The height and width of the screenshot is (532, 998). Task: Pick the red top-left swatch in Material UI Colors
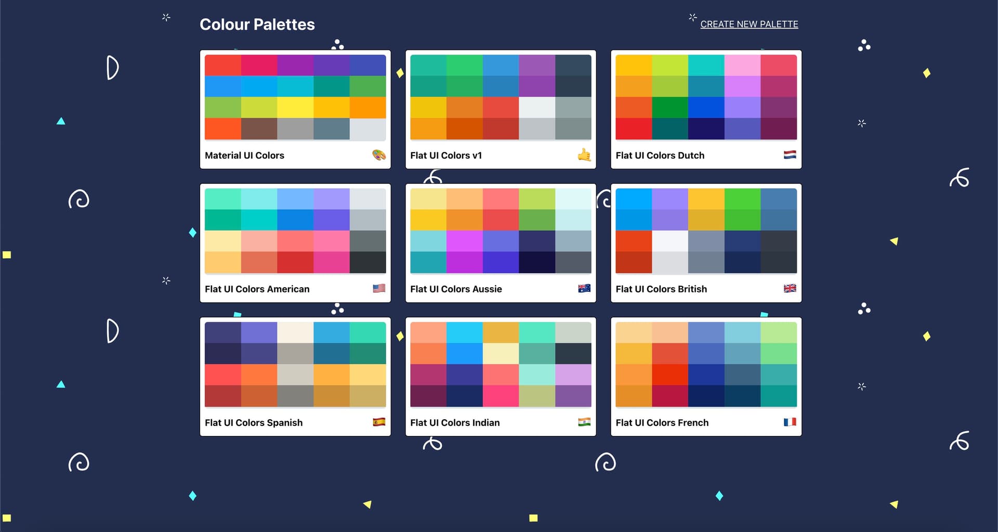point(223,65)
